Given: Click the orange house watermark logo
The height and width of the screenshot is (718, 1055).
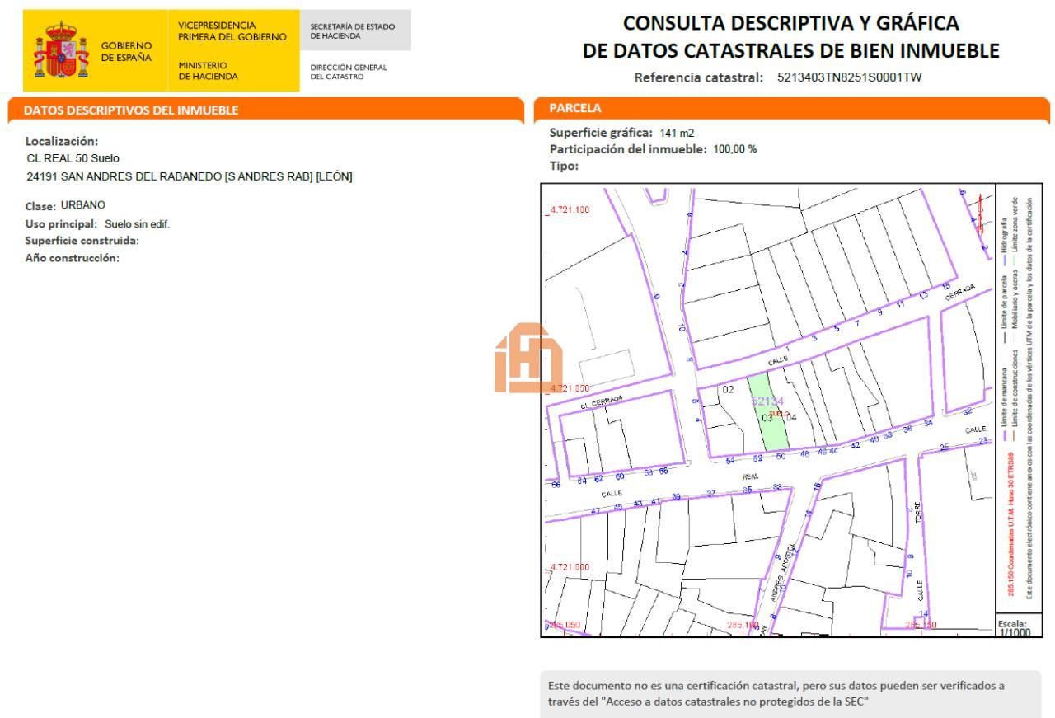Looking at the screenshot, I should coord(528,356).
